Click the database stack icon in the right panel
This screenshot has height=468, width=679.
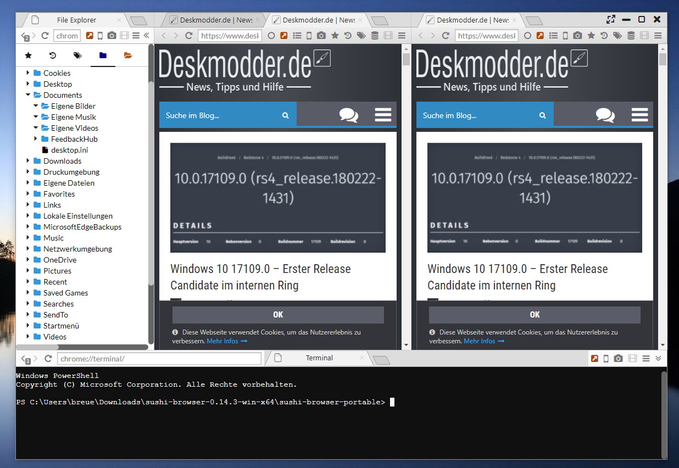point(631,36)
